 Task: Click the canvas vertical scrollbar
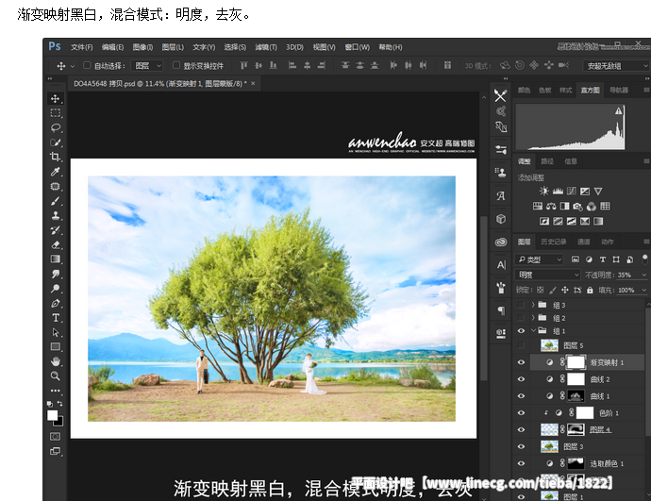click(x=483, y=297)
